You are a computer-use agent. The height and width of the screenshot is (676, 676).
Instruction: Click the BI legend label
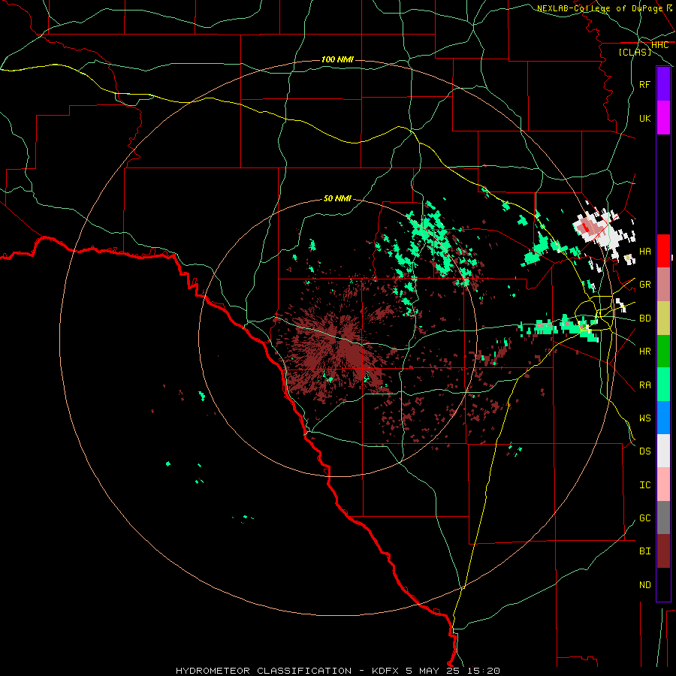click(x=644, y=551)
